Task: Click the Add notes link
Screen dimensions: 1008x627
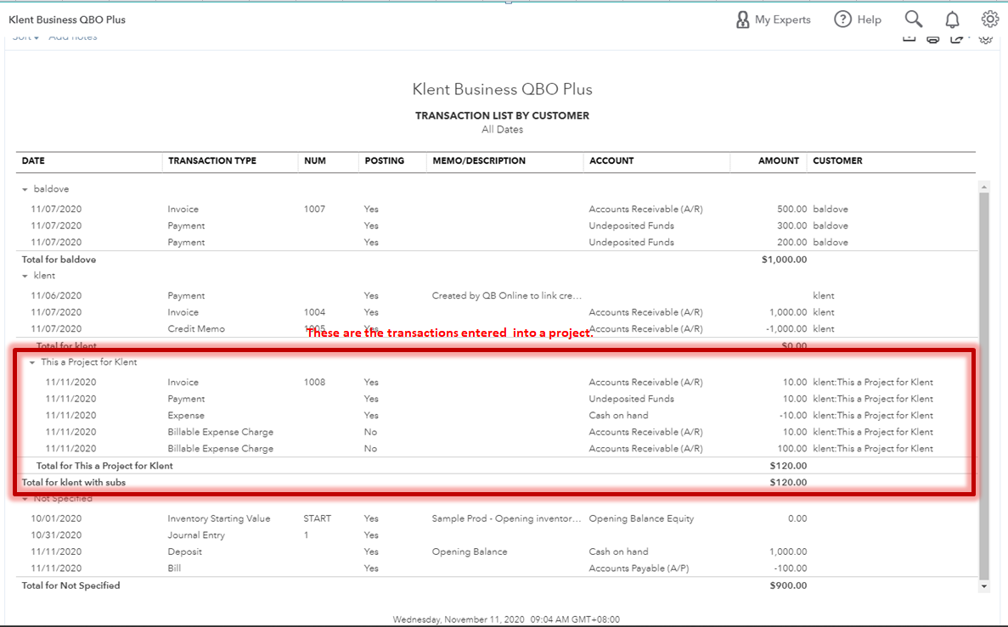Action: click(73, 36)
